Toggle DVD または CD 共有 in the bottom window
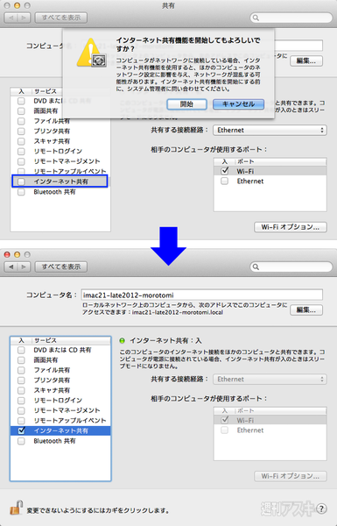The height and width of the screenshot is (526, 337). pyautogui.click(x=21, y=350)
